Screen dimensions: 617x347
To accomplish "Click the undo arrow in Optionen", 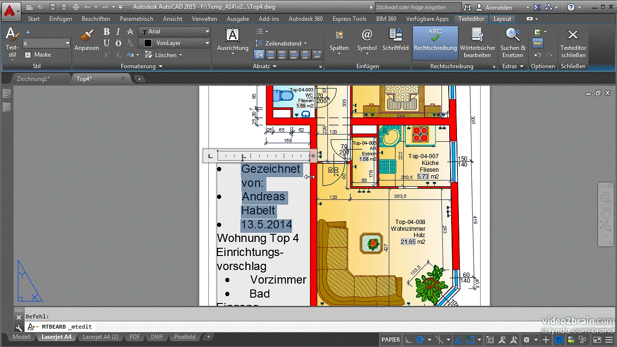I will (537, 55).
